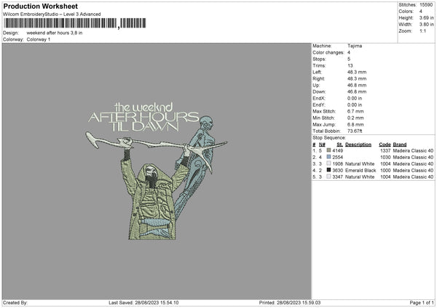This screenshot has width=437, height=308.
Task: Click the 'Code' column header
Action: coord(385,145)
